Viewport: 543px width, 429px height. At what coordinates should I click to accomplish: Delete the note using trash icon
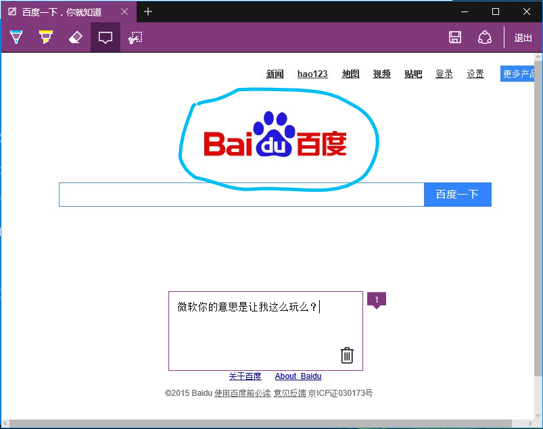pyautogui.click(x=347, y=355)
